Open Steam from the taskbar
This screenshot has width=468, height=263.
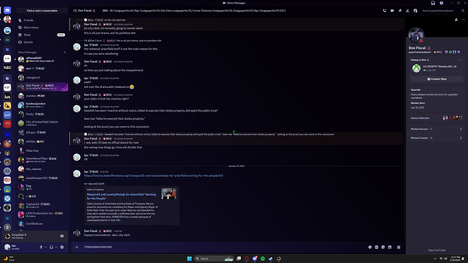tap(271, 258)
